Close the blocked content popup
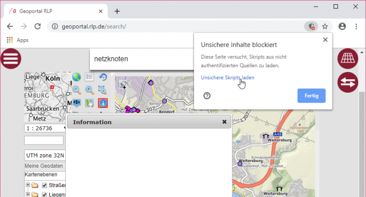Screen dimensions: 366x197 click(325, 40)
